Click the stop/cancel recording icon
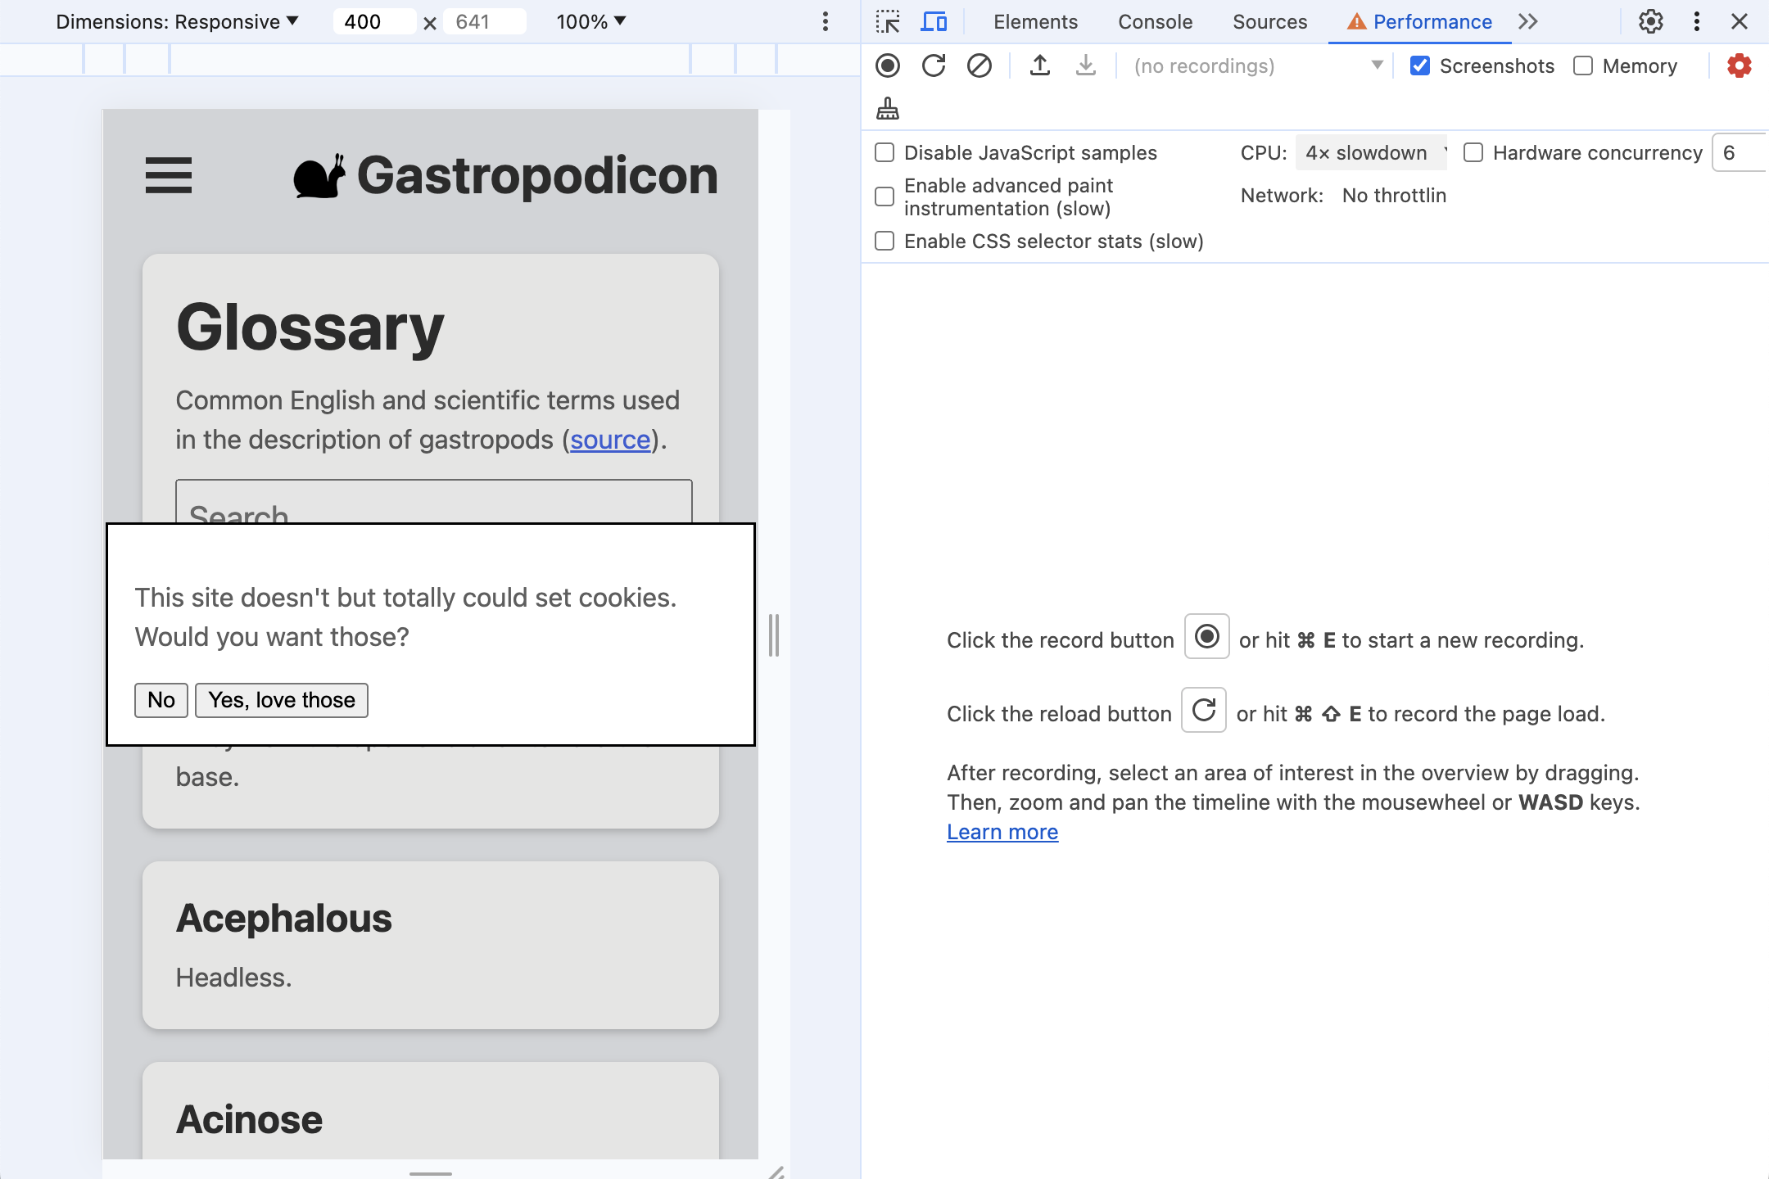The height and width of the screenshot is (1179, 1769). (x=980, y=65)
